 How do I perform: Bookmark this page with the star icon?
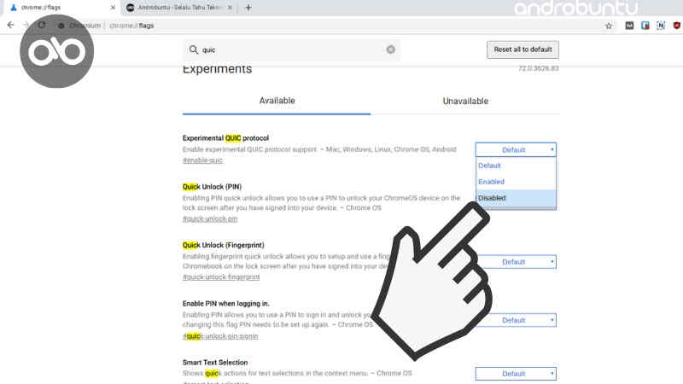(609, 26)
